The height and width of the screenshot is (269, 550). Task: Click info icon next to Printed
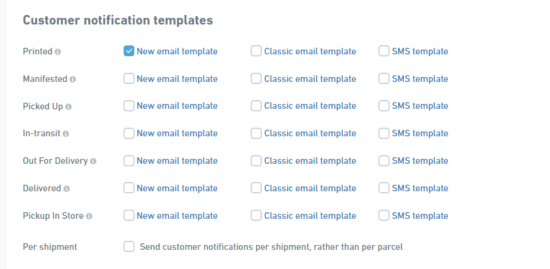click(58, 52)
